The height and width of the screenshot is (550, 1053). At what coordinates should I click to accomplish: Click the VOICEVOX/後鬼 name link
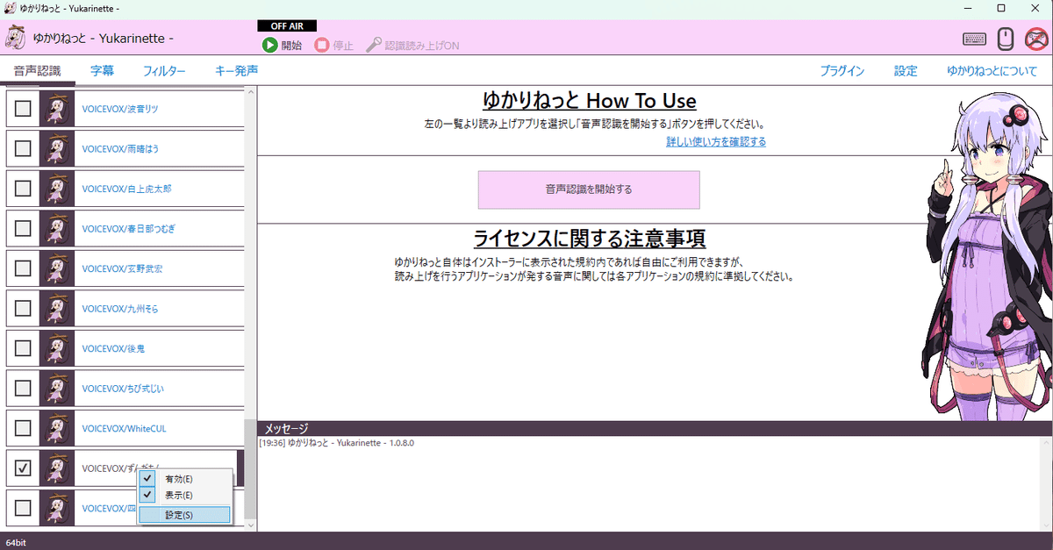(113, 348)
